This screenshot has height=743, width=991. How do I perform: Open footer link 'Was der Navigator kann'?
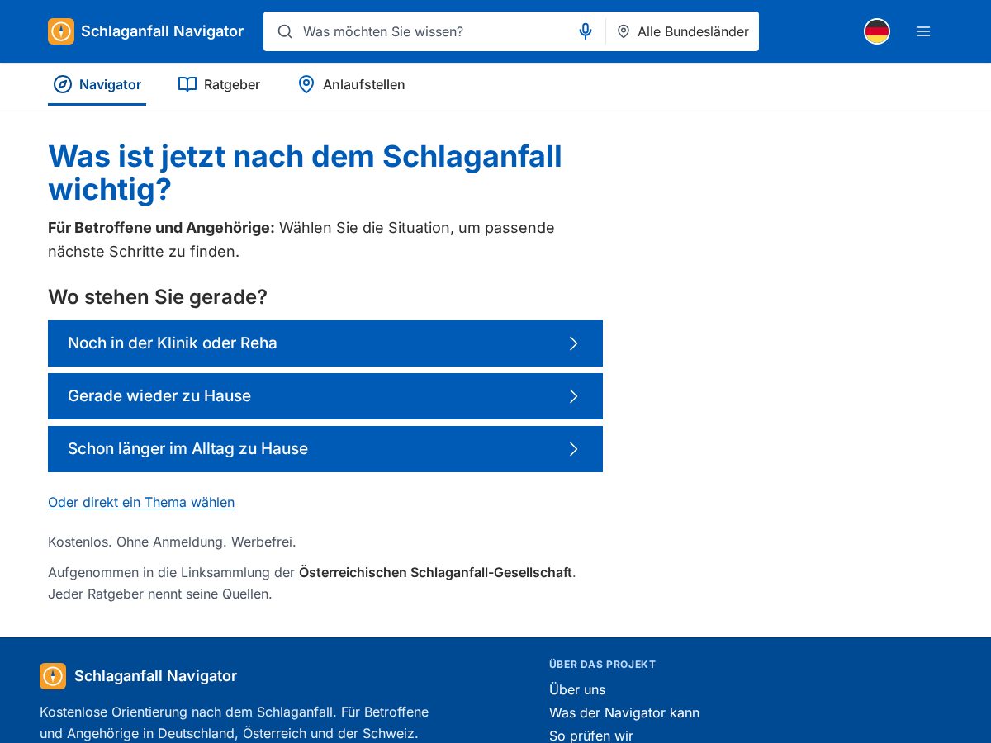[x=624, y=712]
